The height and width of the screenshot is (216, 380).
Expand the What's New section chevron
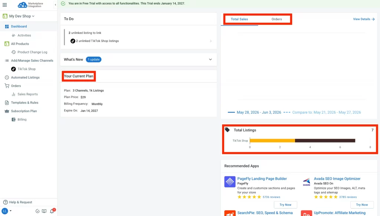(210, 59)
